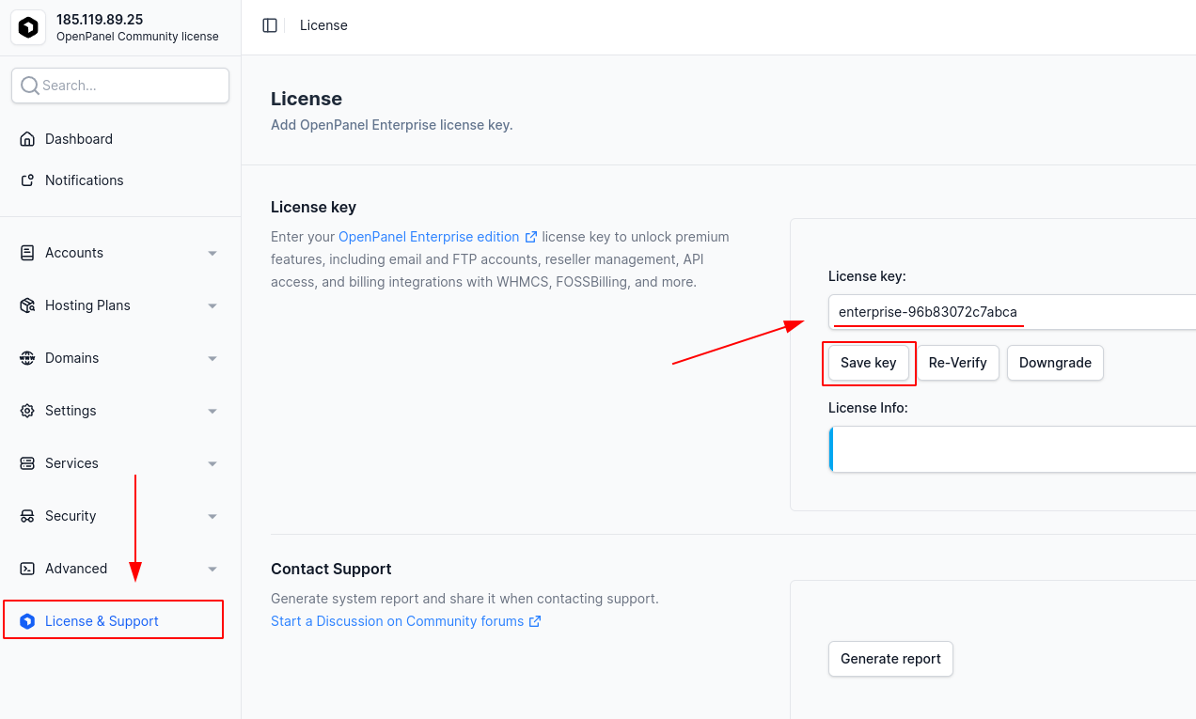Select the Services icon in the sidebar
The height and width of the screenshot is (719, 1196).
[x=28, y=462]
